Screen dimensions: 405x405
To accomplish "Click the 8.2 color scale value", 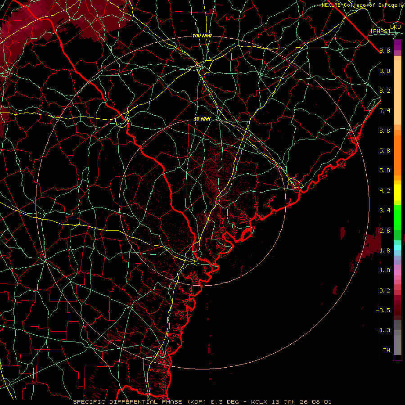I will click(385, 90).
